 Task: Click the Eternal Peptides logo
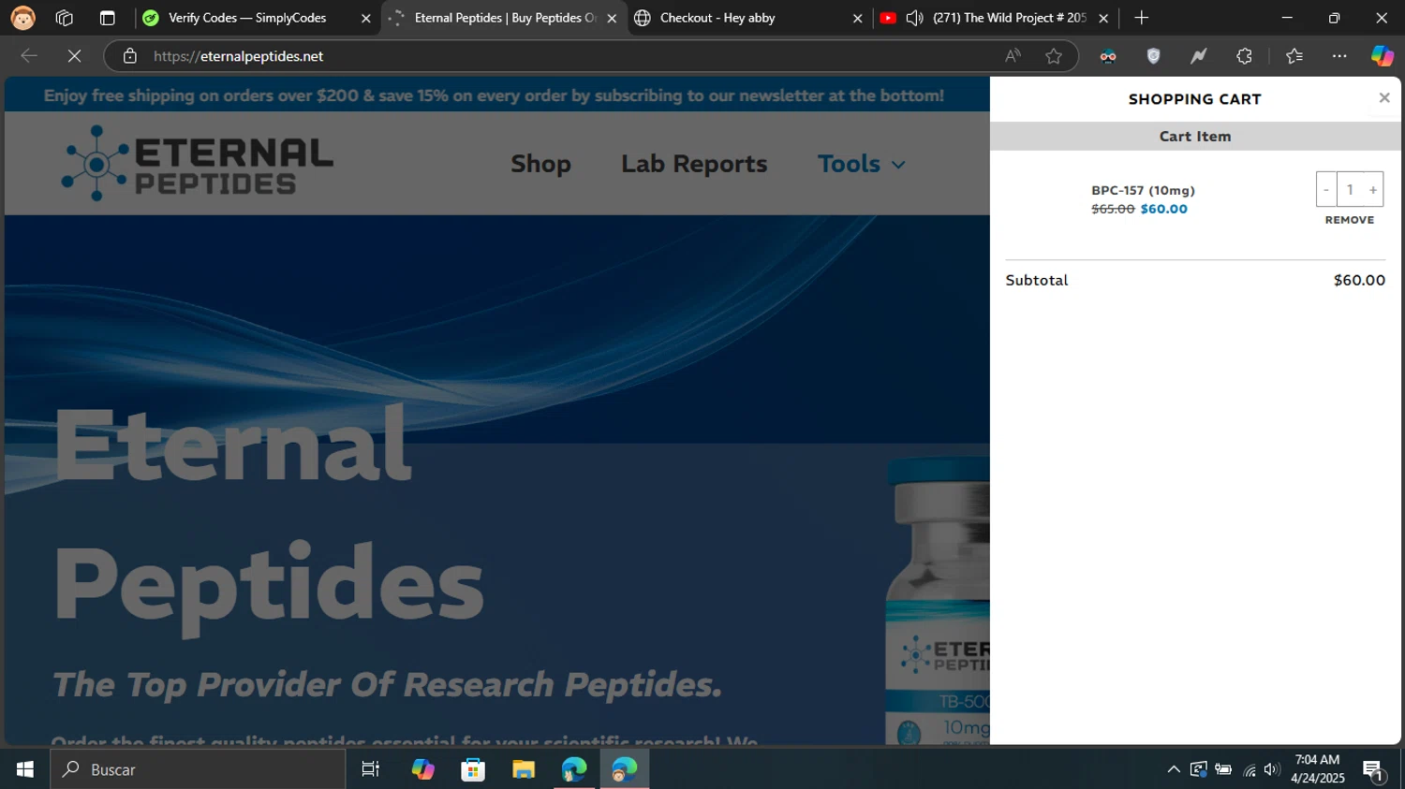pos(197,163)
